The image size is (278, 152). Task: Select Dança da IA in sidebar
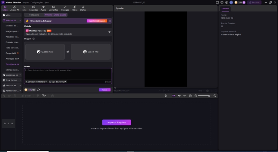coord(12,53)
